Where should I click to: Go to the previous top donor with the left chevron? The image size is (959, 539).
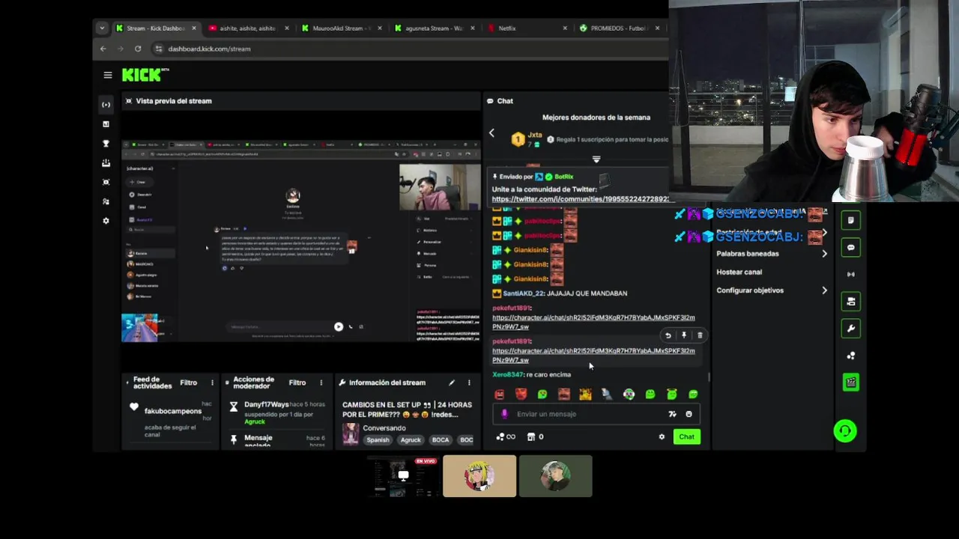491,133
